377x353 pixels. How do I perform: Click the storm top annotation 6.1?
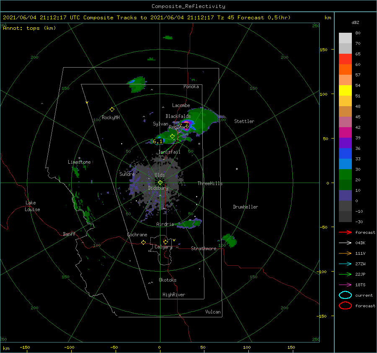[158, 141]
